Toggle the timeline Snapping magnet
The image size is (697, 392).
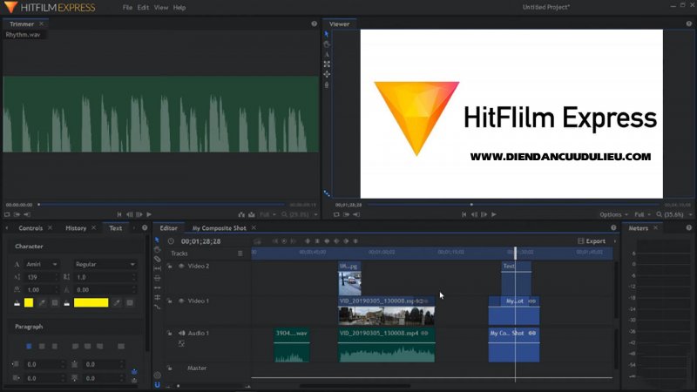pos(157,385)
